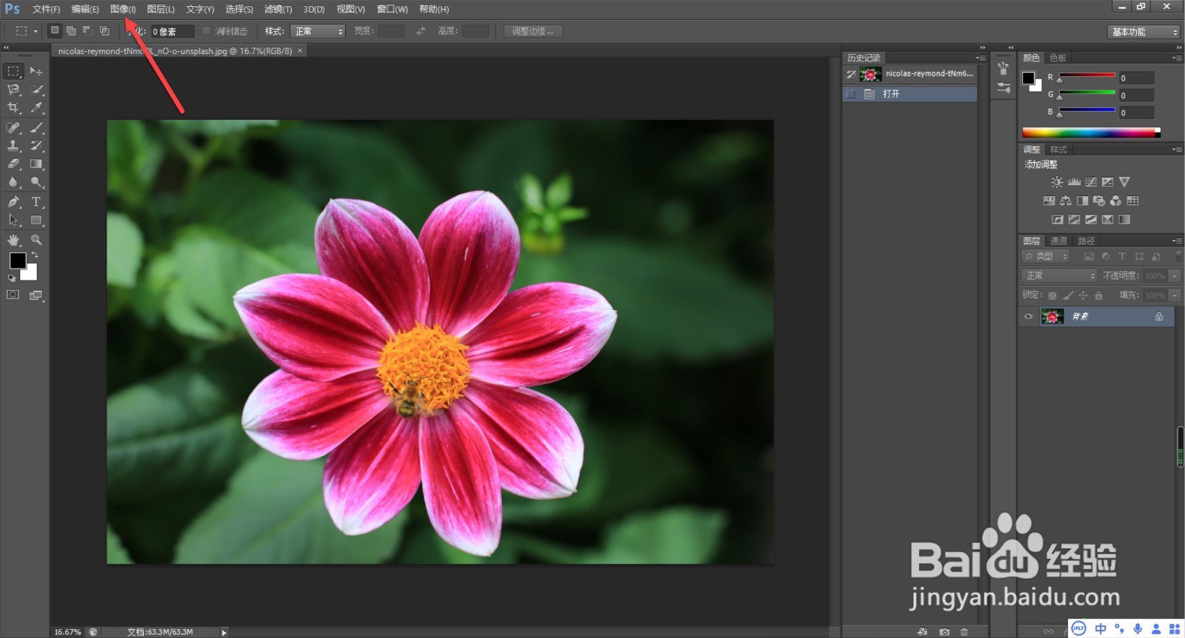
Task: Select the Healing Brush tool
Action: (x=13, y=127)
